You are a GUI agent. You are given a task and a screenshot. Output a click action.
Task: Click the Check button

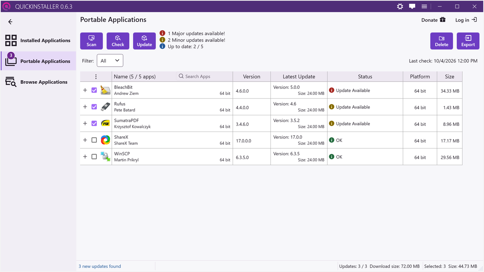(118, 41)
